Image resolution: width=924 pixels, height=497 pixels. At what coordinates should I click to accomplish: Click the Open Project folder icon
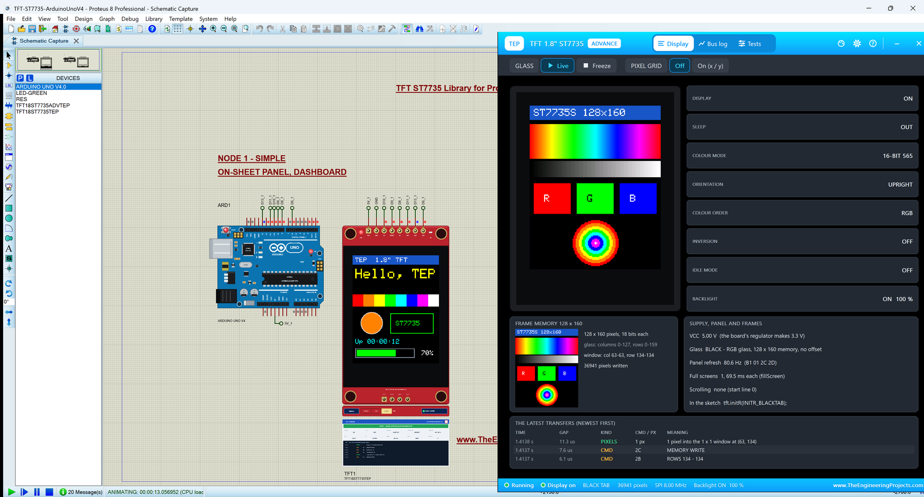coord(22,29)
